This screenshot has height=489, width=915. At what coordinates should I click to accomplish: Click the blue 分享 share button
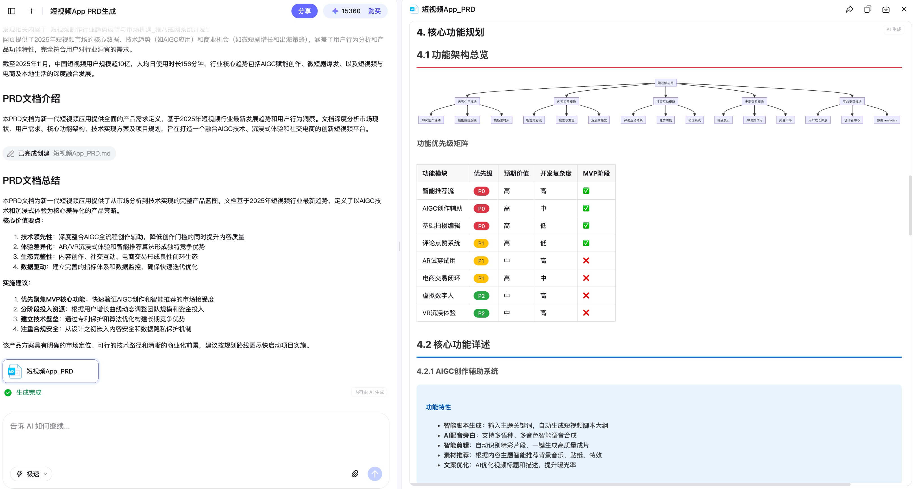pos(304,11)
